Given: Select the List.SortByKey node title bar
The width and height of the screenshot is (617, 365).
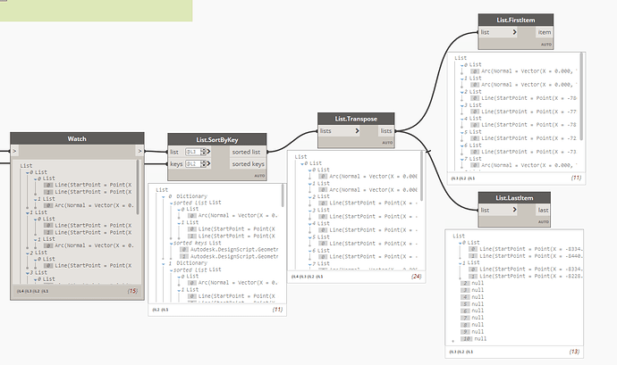Looking at the screenshot, I should tap(217, 139).
